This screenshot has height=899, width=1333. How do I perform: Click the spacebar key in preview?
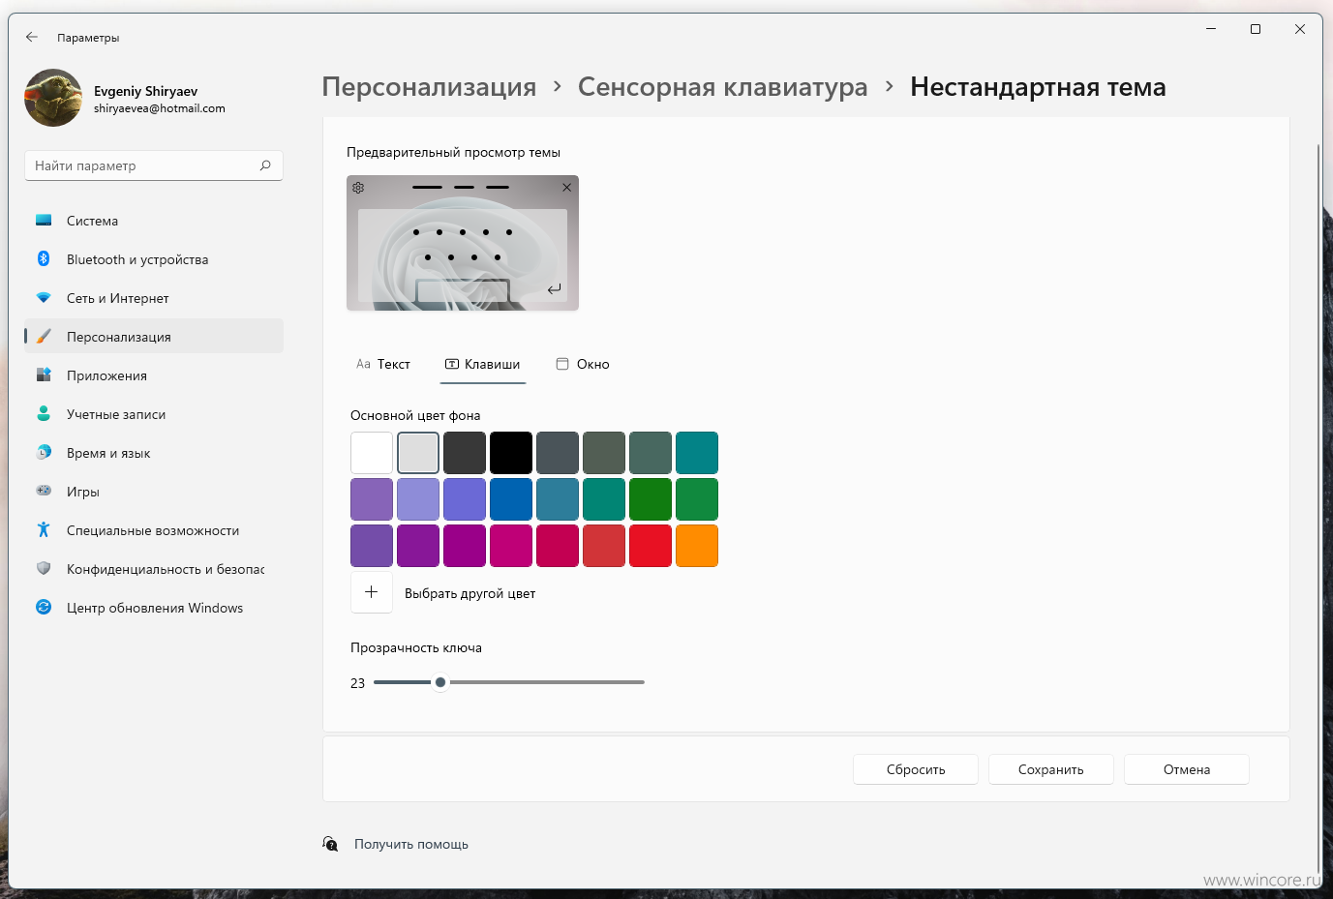(x=463, y=290)
